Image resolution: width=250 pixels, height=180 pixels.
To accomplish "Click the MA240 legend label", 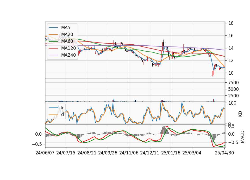I will click(x=68, y=55).
